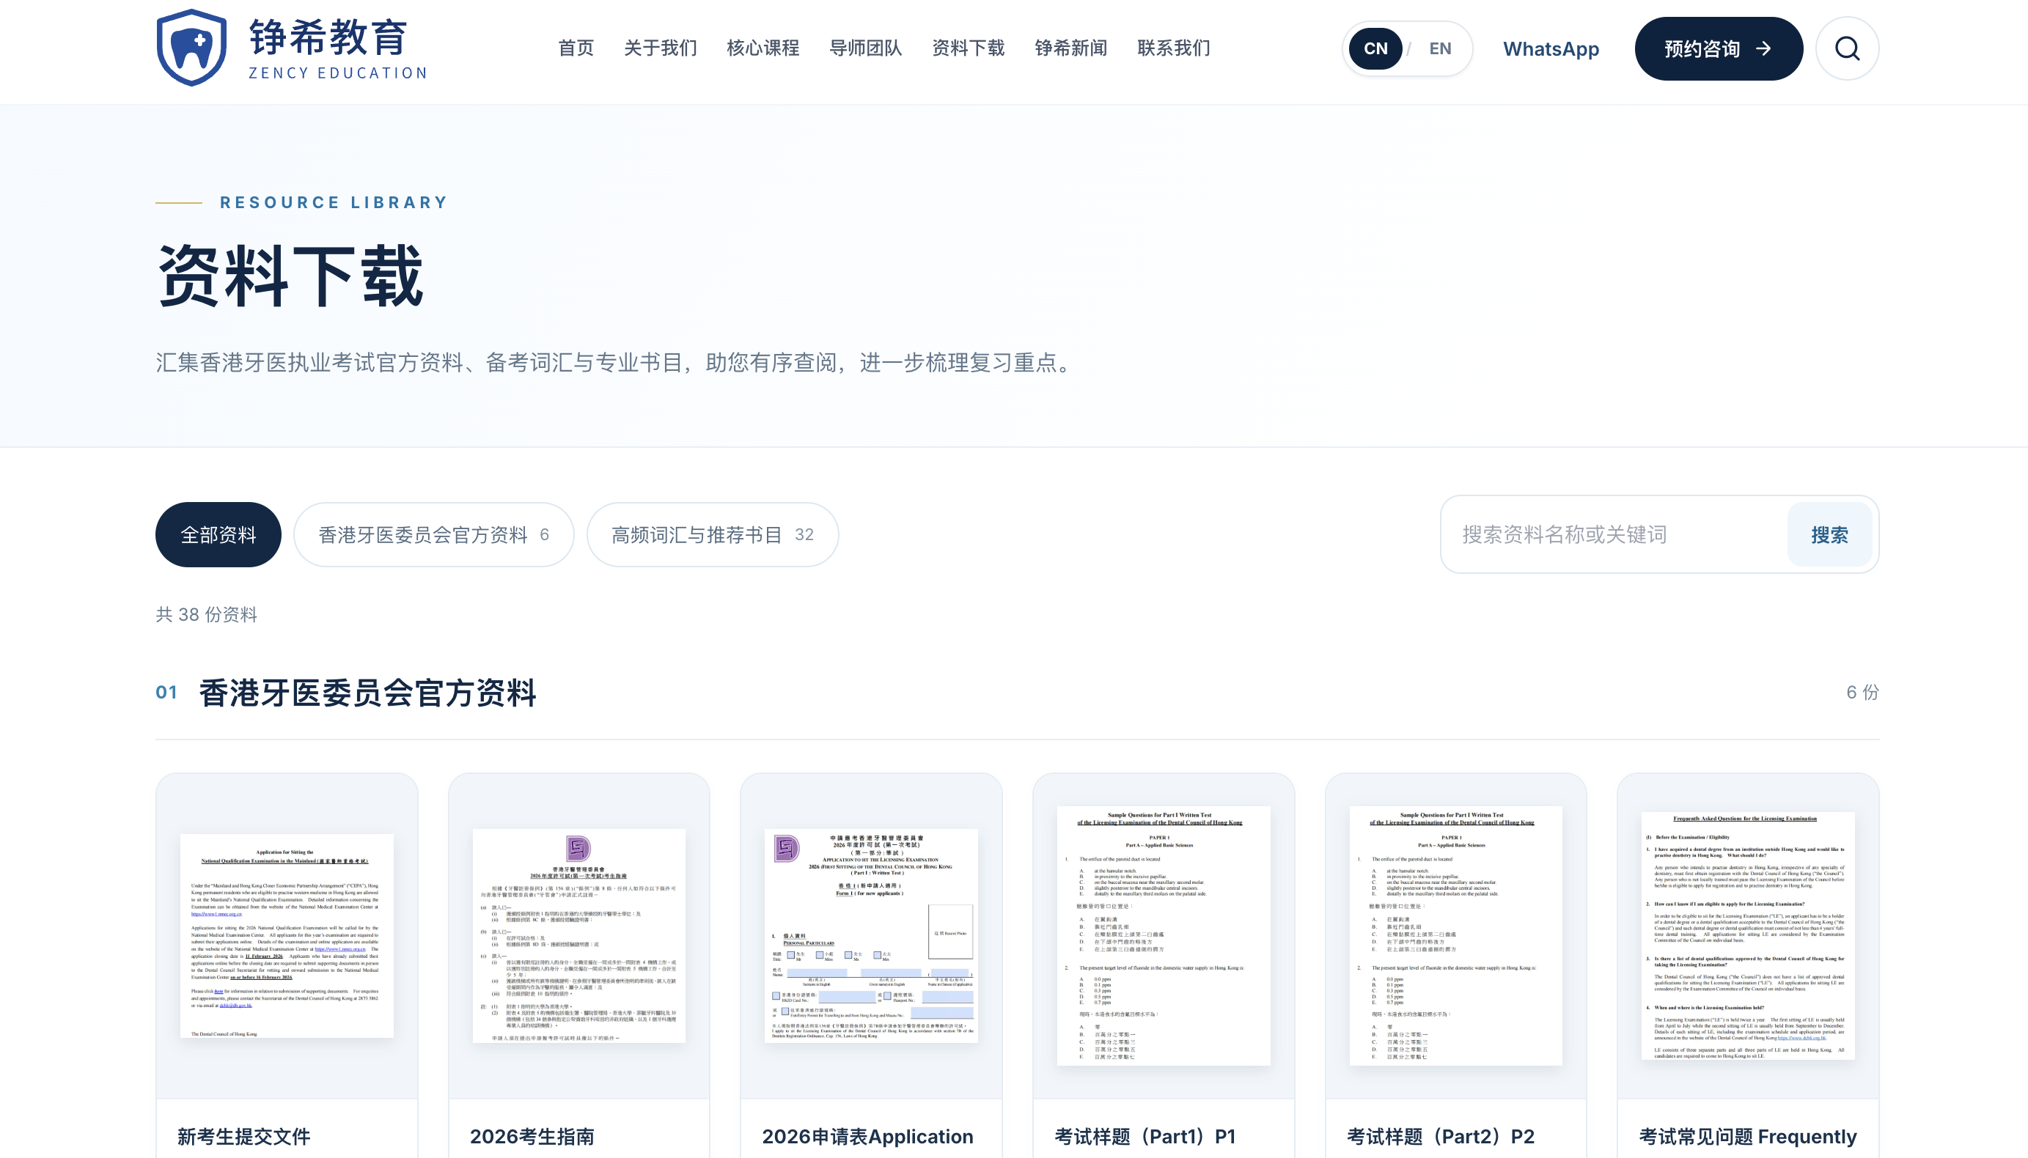Open 联系我们 navigation item

pos(1174,48)
